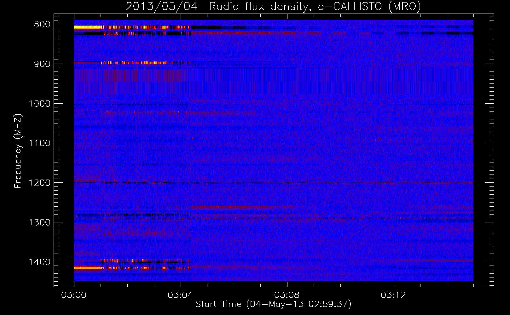Select the "1300" frequency axis label

[39, 222]
